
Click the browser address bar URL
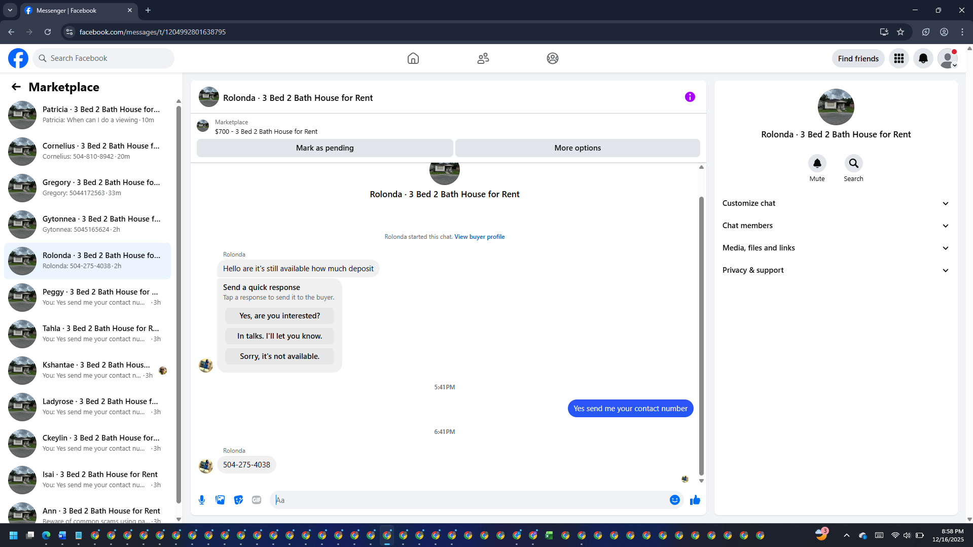(152, 32)
